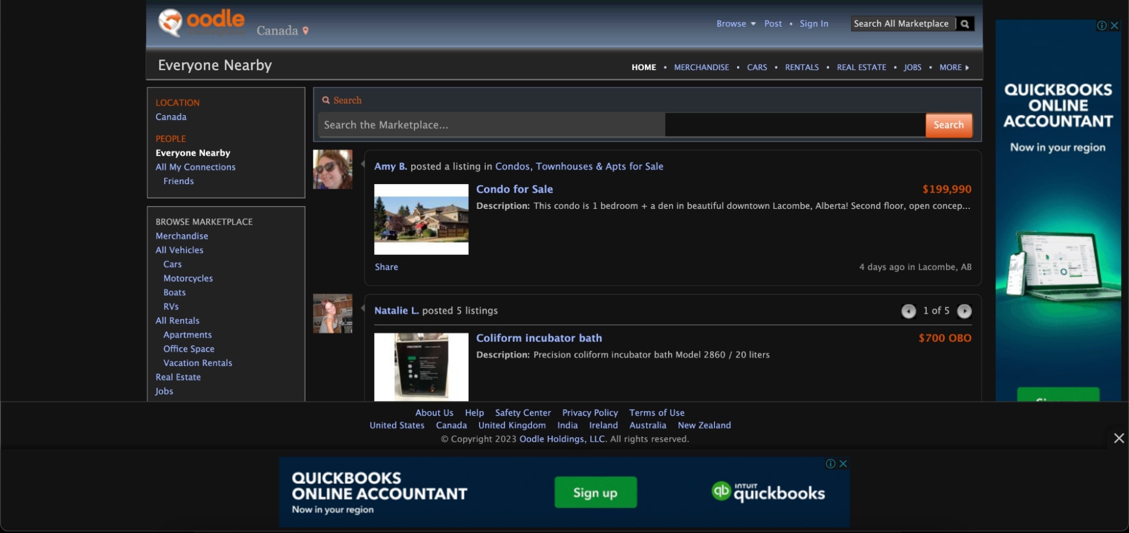Browse Boats
The width and height of the screenshot is (1129, 533).
point(175,292)
